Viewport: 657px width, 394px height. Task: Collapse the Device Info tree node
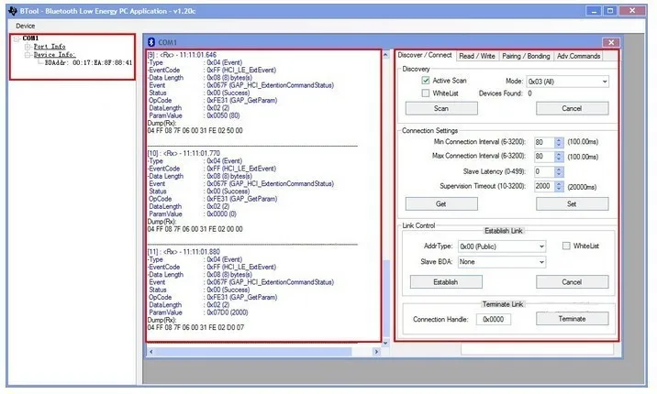coord(28,55)
